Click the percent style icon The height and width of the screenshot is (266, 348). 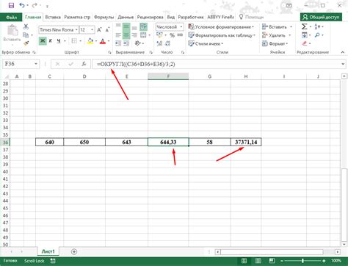[172, 35]
